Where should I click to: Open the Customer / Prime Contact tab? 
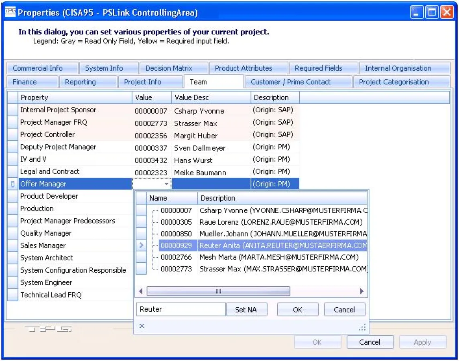tap(290, 82)
